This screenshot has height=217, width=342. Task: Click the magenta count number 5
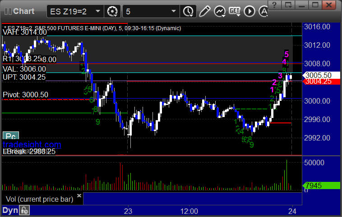(x=287, y=54)
